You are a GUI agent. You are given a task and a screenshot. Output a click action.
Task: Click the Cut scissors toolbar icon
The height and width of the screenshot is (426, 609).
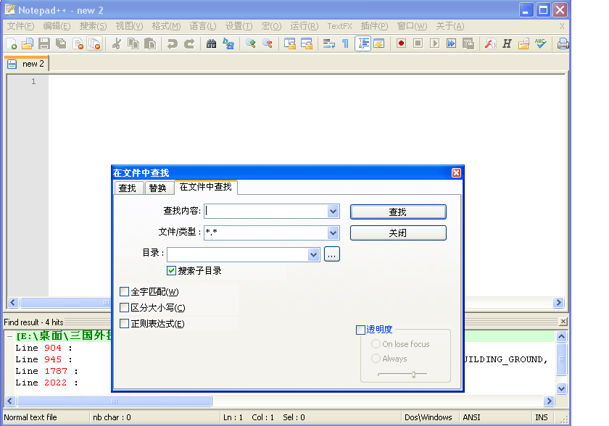tap(117, 43)
